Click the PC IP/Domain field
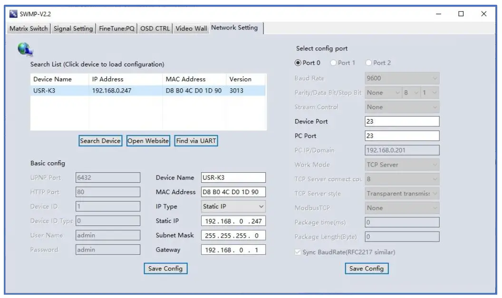502x298 pixels. (402, 150)
